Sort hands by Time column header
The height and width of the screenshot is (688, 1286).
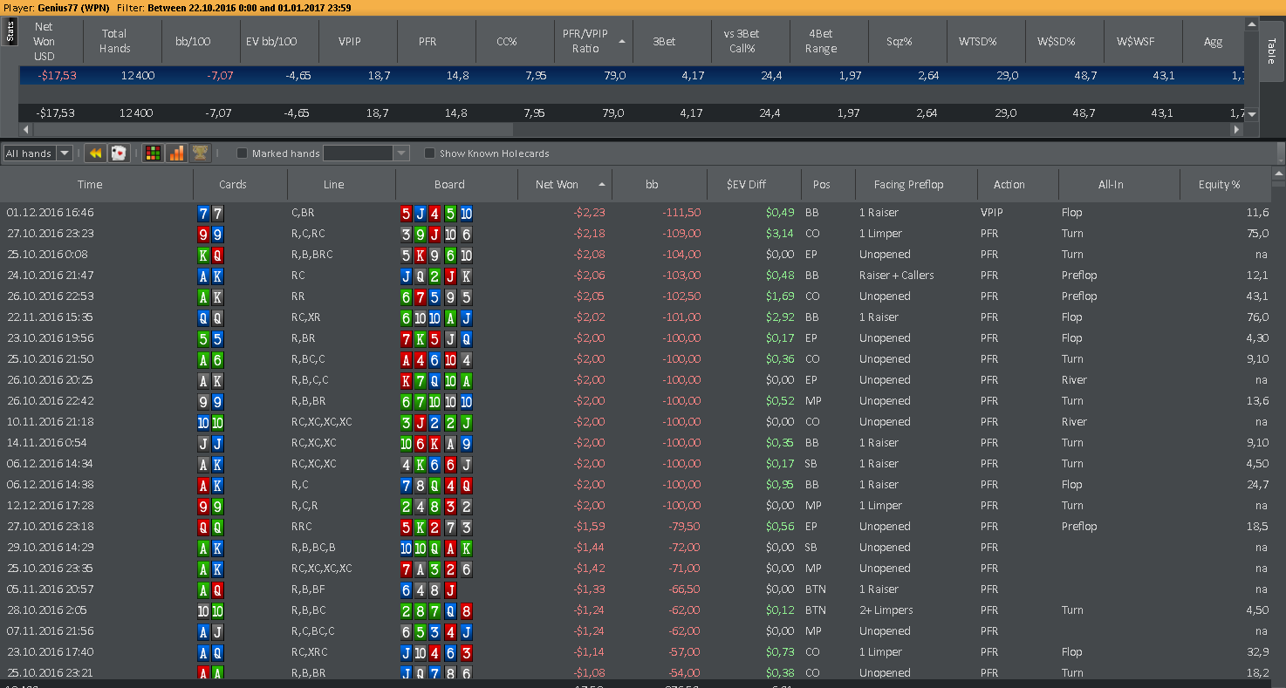(x=90, y=185)
